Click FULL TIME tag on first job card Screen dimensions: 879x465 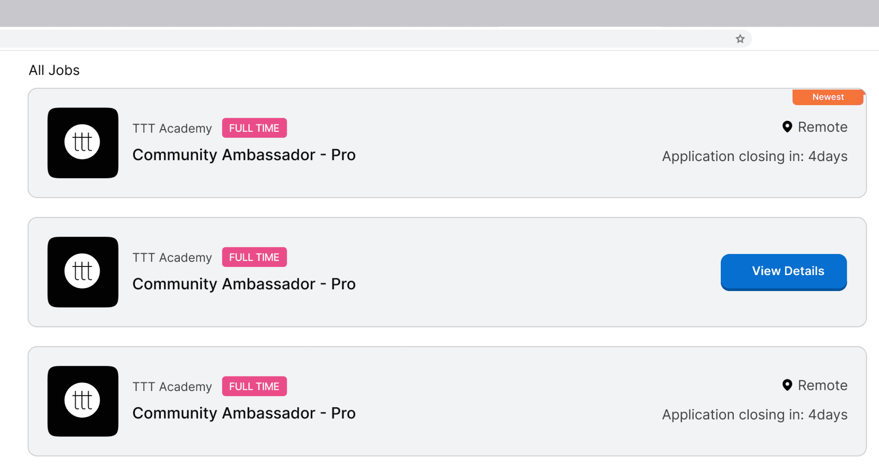click(254, 128)
